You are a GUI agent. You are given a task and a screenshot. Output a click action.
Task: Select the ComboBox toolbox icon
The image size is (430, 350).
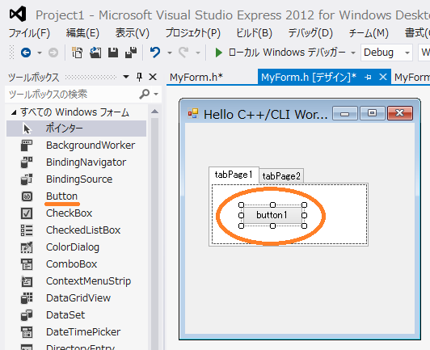coord(27,264)
